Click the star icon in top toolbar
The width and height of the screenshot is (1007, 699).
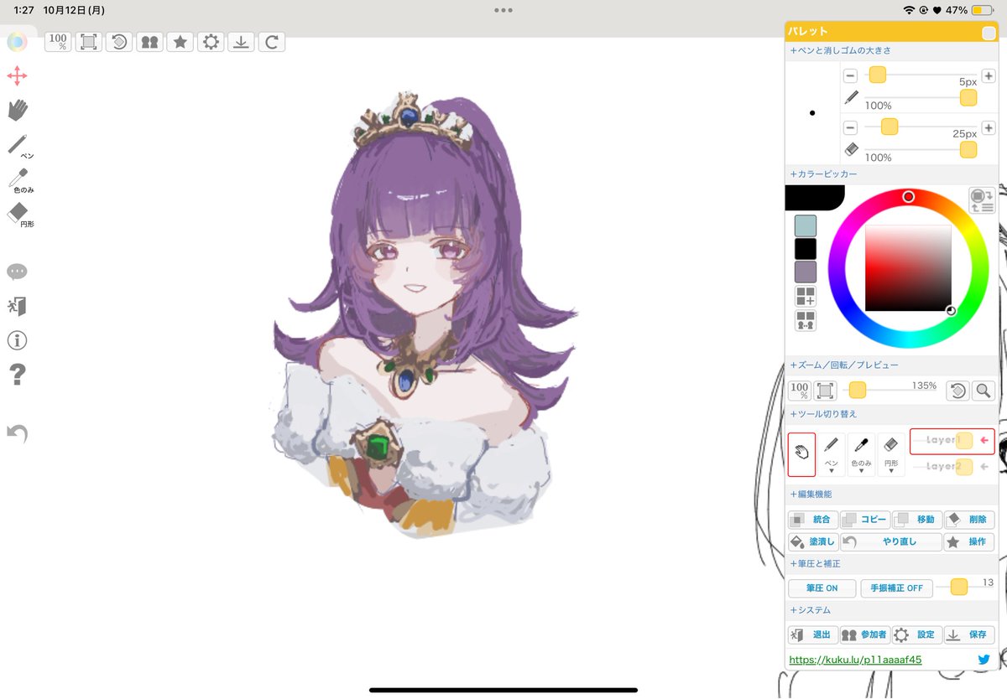click(x=180, y=41)
